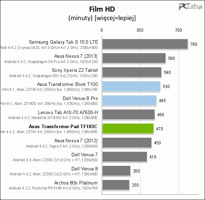Image resolution: width=205 pixels, height=200 pixels.
Task: Click the green Asus Transformer Pad TF103C bar
Action: pos(128,129)
